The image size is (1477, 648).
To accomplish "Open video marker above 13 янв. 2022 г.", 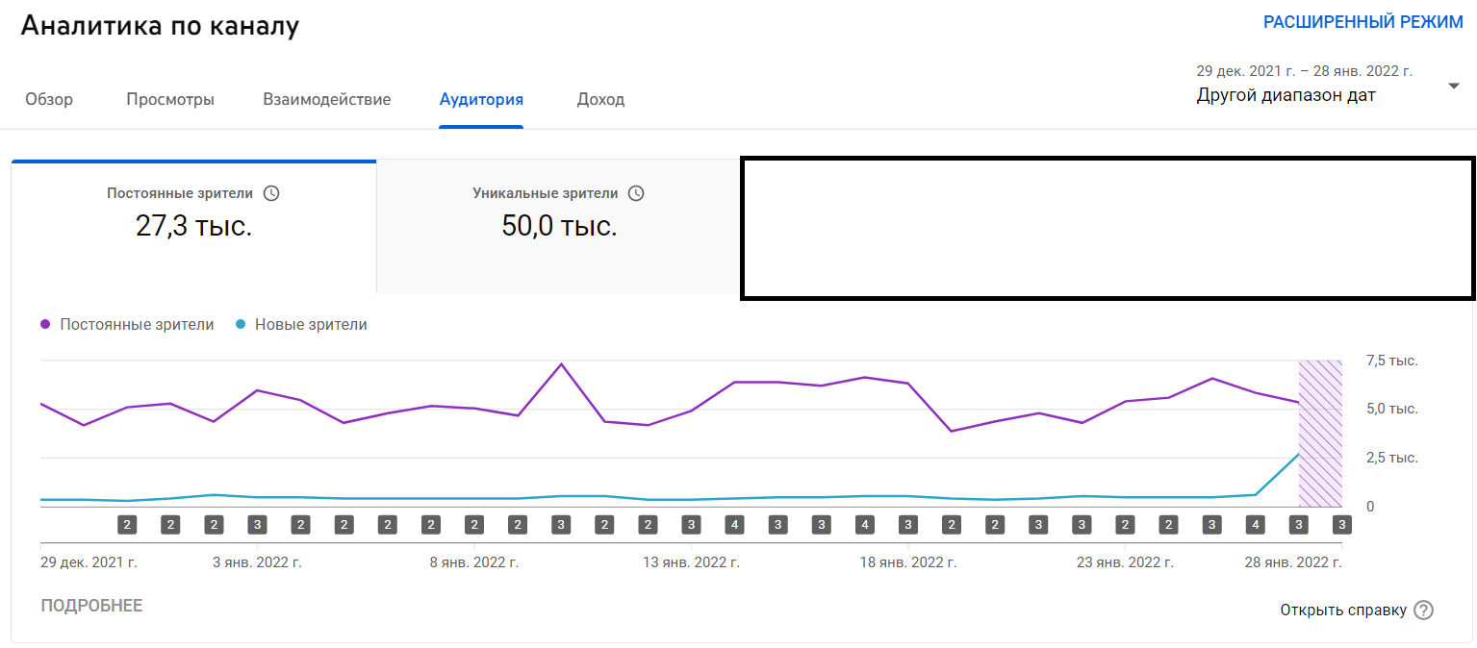I will 691,525.
